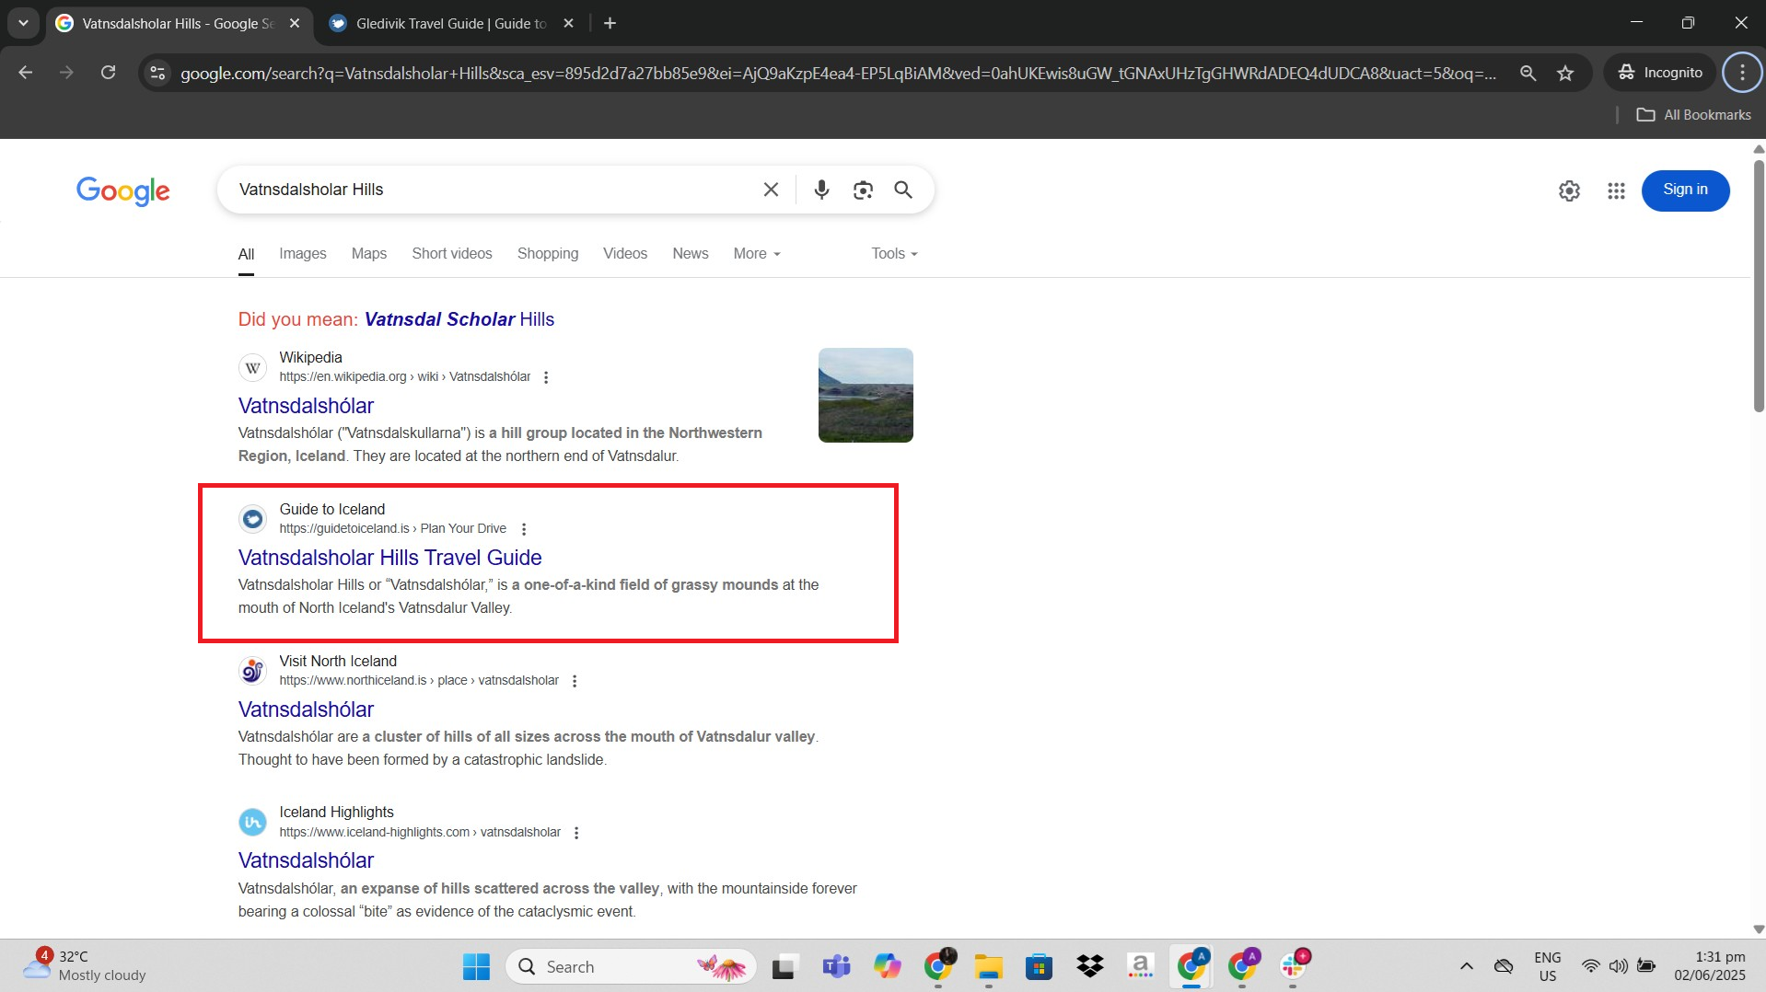Open the weather widget showing 32°C
Viewport: 1766px width, 992px height.
coord(85,966)
